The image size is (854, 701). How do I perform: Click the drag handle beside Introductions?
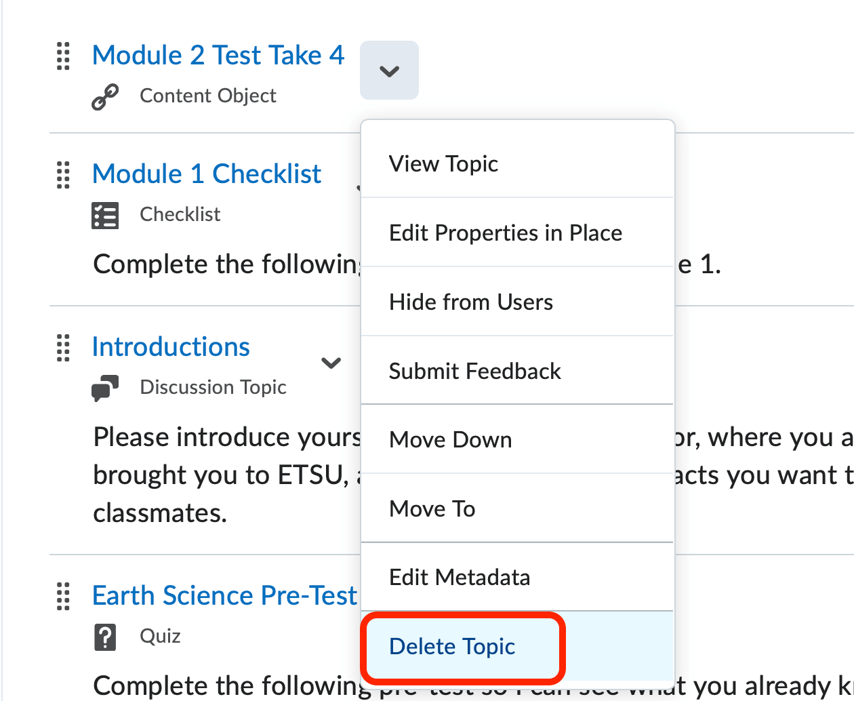pos(63,348)
